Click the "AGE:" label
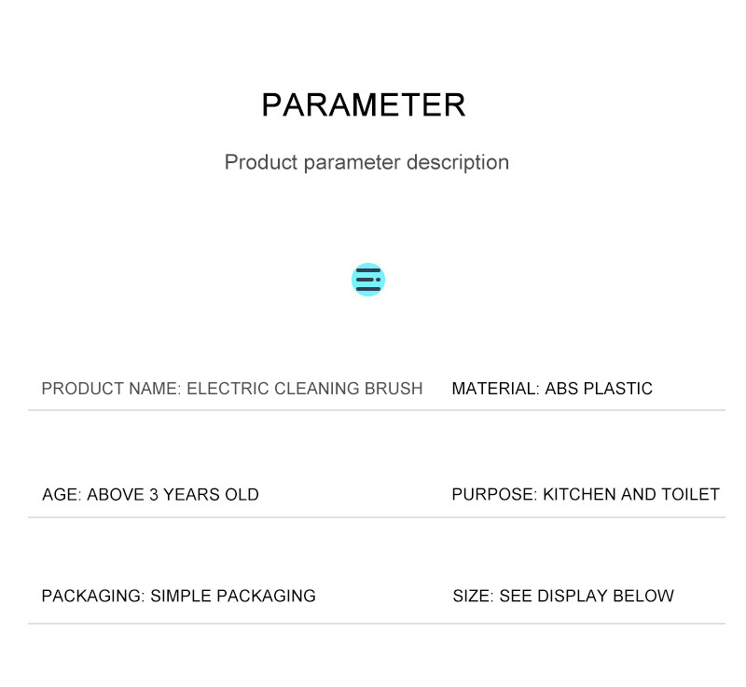 62,495
